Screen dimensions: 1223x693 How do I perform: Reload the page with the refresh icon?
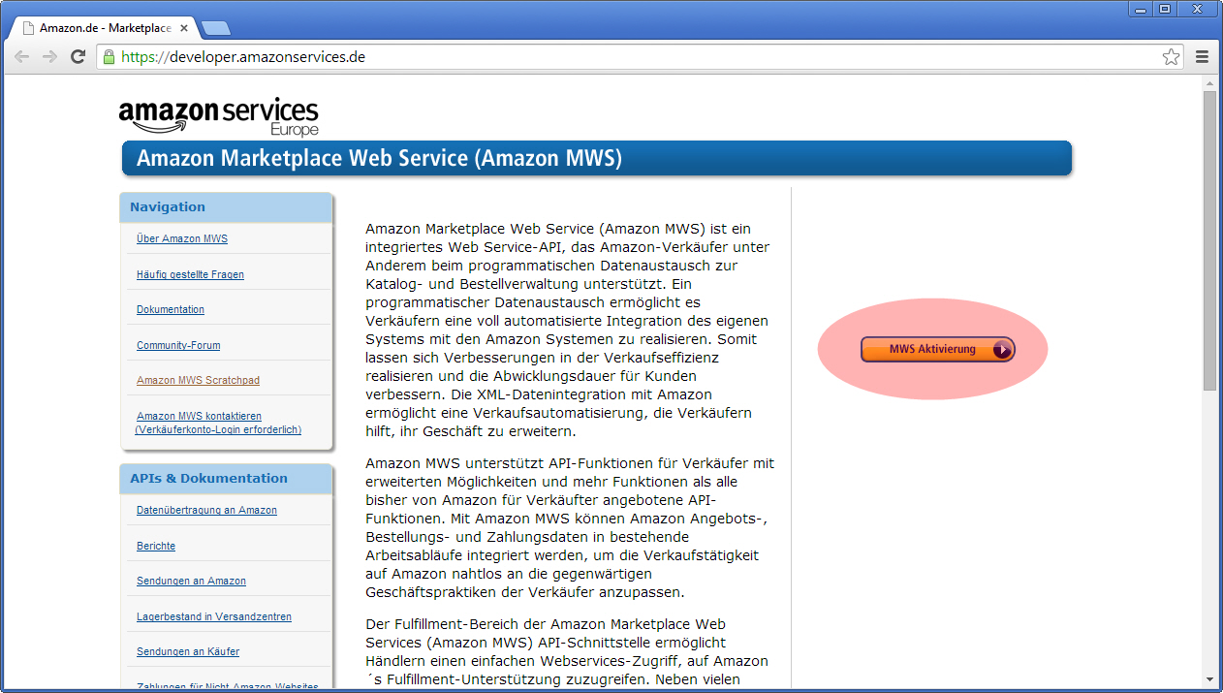pyautogui.click(x=78, y=57)
